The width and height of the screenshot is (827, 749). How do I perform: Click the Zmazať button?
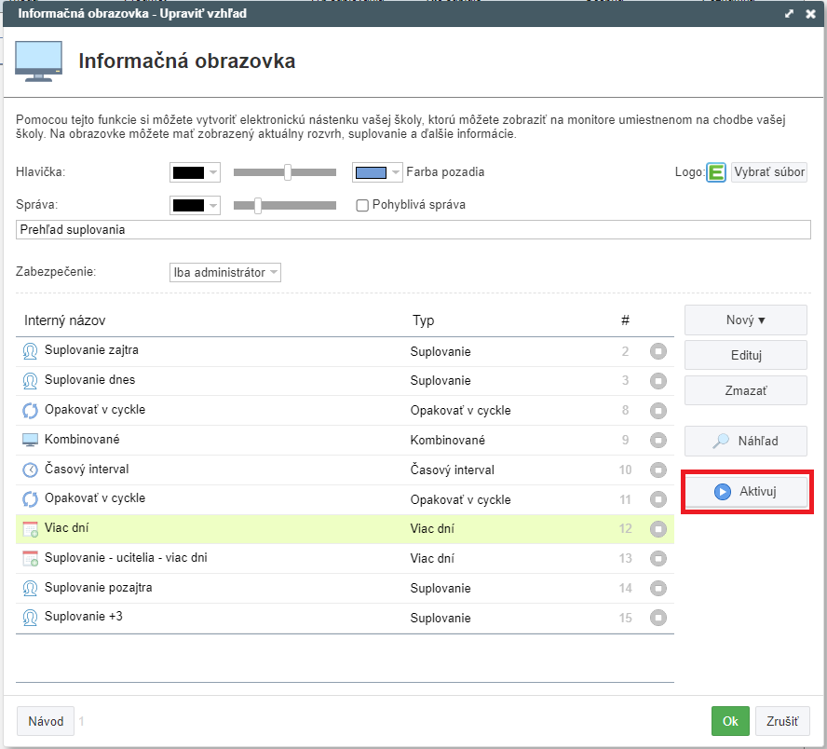tap(745, 390)
